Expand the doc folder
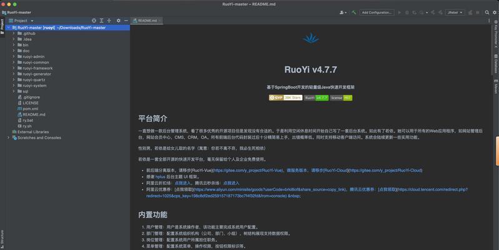 click(x=14, y=51)
